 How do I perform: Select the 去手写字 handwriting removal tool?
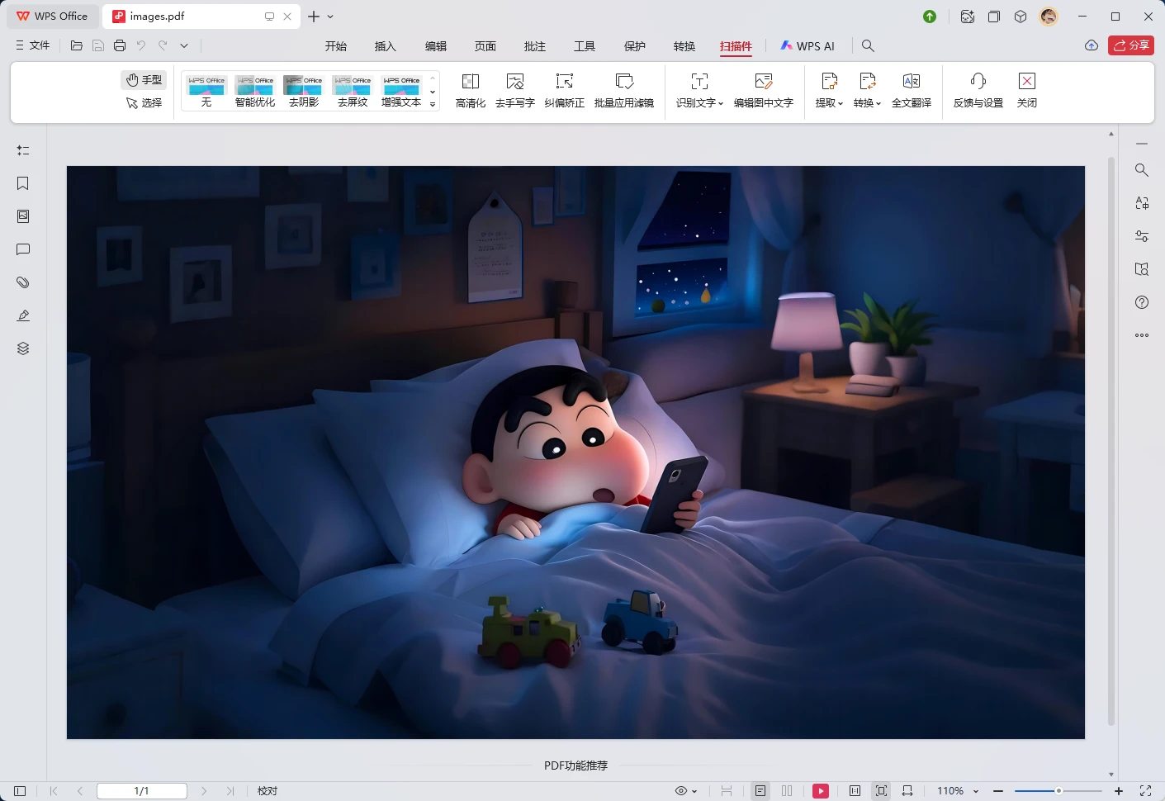(515, 89)
